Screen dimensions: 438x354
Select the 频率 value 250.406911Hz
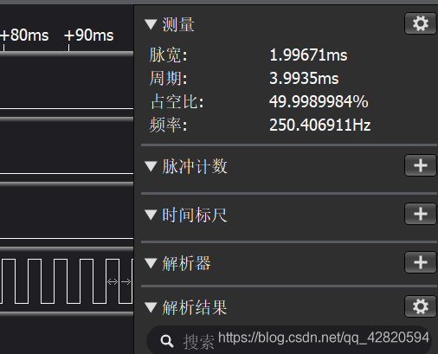point(319,126)
